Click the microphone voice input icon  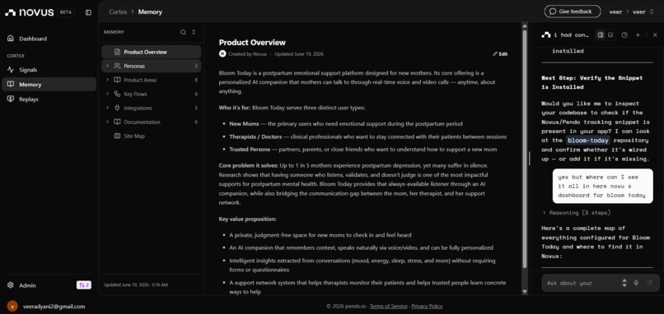(x=636, y=283)
